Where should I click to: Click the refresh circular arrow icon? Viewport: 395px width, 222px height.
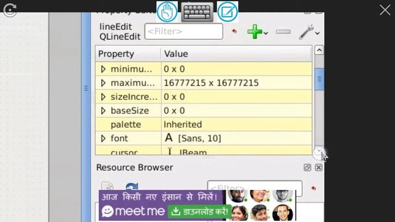point(10,10)
